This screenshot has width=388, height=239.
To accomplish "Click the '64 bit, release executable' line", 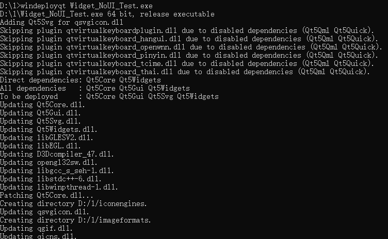I will pyautogui.click(x=103, y=14).
